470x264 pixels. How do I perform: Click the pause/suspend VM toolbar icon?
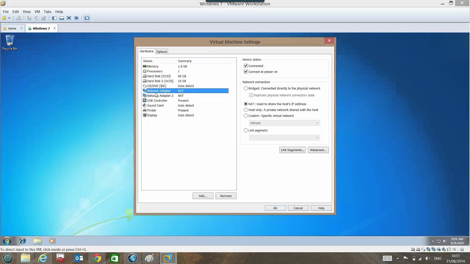(4, 18)
